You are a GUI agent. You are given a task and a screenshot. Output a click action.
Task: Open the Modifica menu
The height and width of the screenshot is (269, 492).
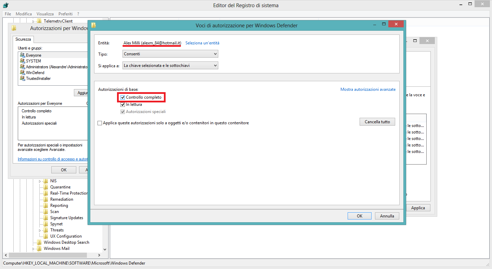(x=24, y=14)
